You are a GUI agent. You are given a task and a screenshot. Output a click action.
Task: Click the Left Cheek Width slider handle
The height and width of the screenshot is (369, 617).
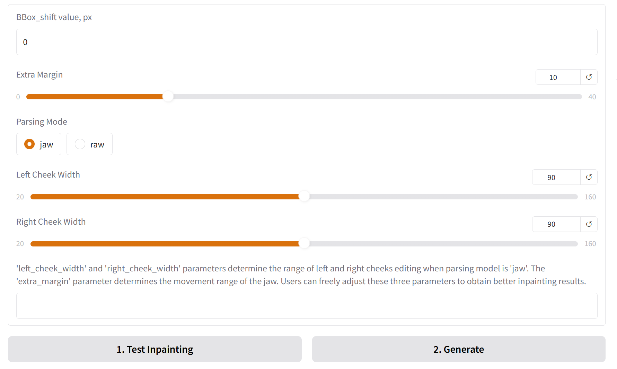(304, 197)
